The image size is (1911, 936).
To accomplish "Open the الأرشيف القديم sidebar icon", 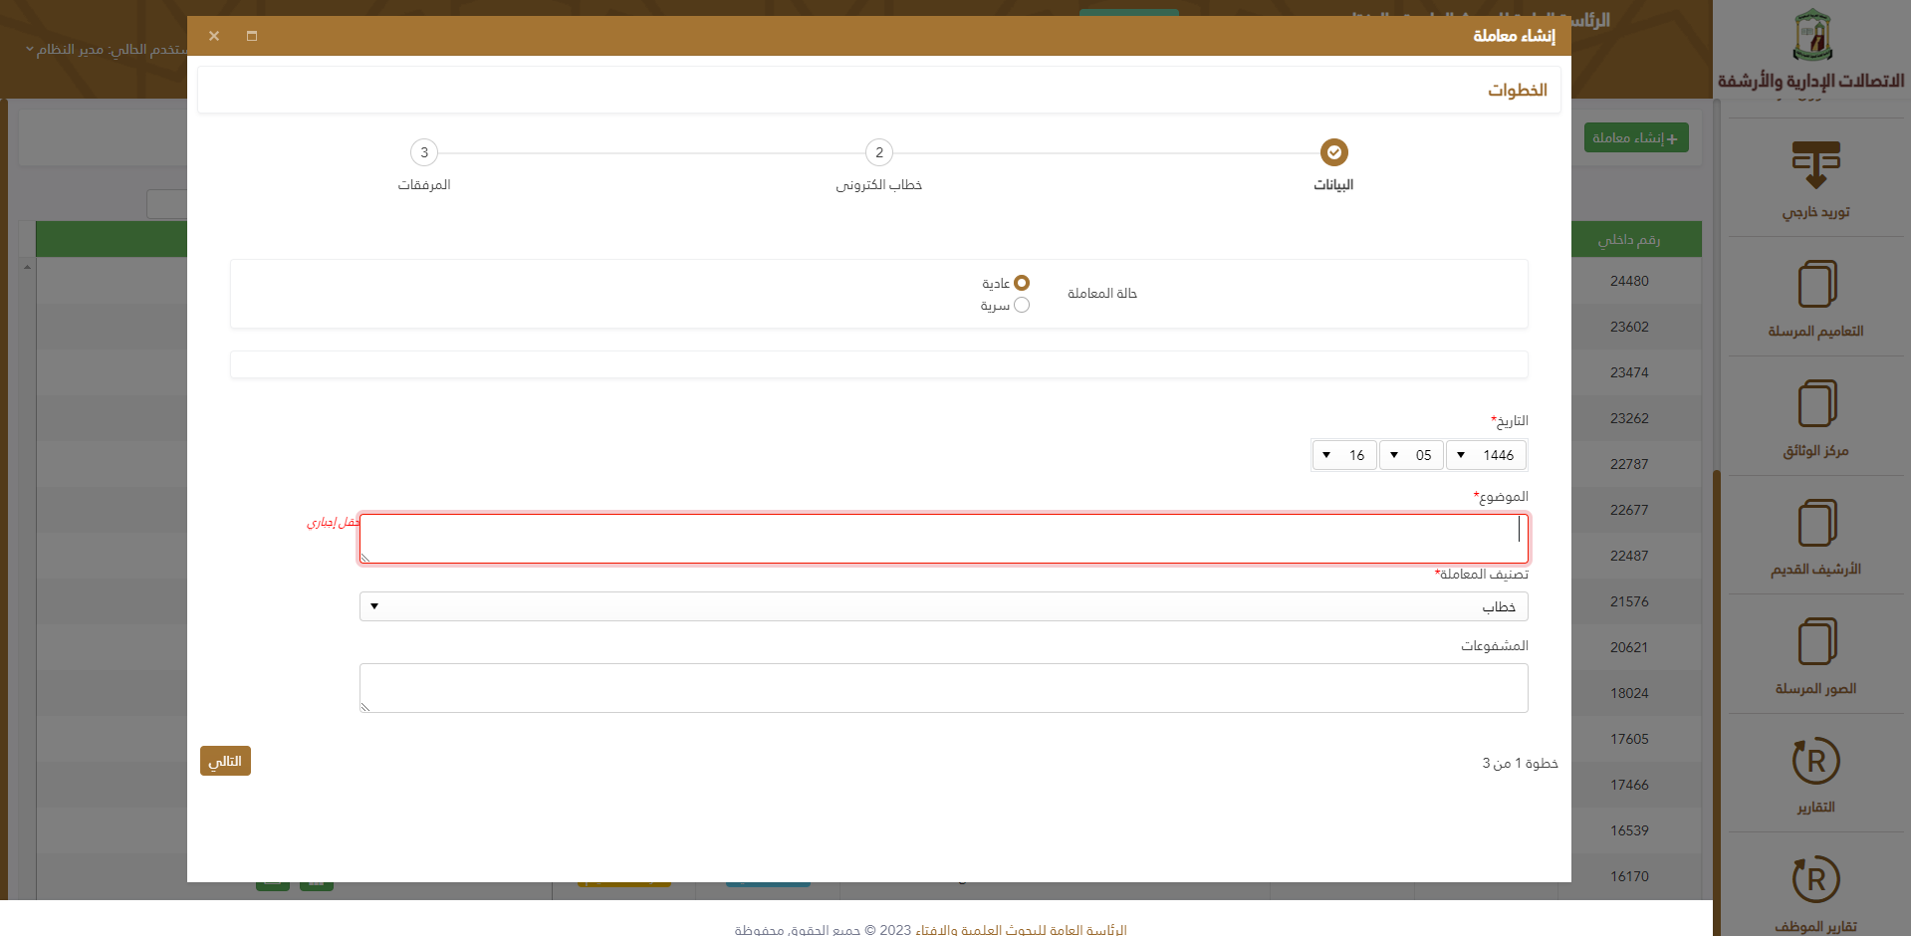I will 1816,524.
